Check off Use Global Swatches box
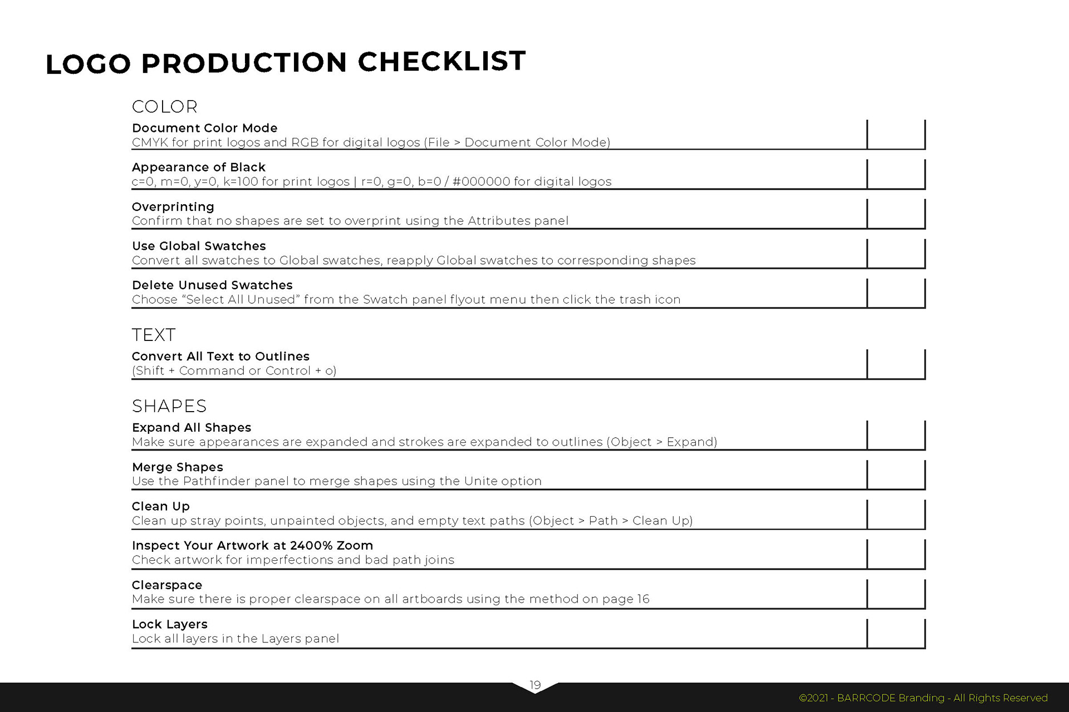Viewport: 1069px width, 712px height. [896, 253]
